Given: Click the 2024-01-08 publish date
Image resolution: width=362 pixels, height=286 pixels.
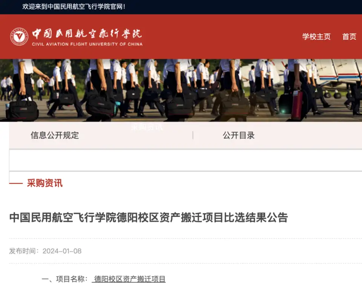Looking at the screenshot, I should (62, 251).
